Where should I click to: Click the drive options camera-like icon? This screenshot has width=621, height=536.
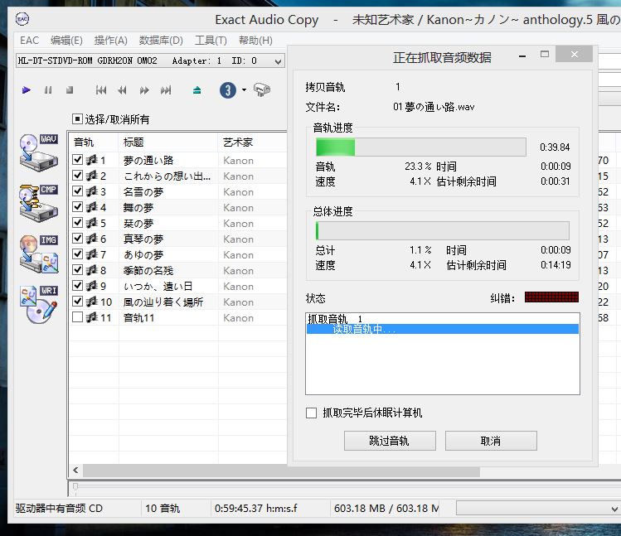(262, 90)
